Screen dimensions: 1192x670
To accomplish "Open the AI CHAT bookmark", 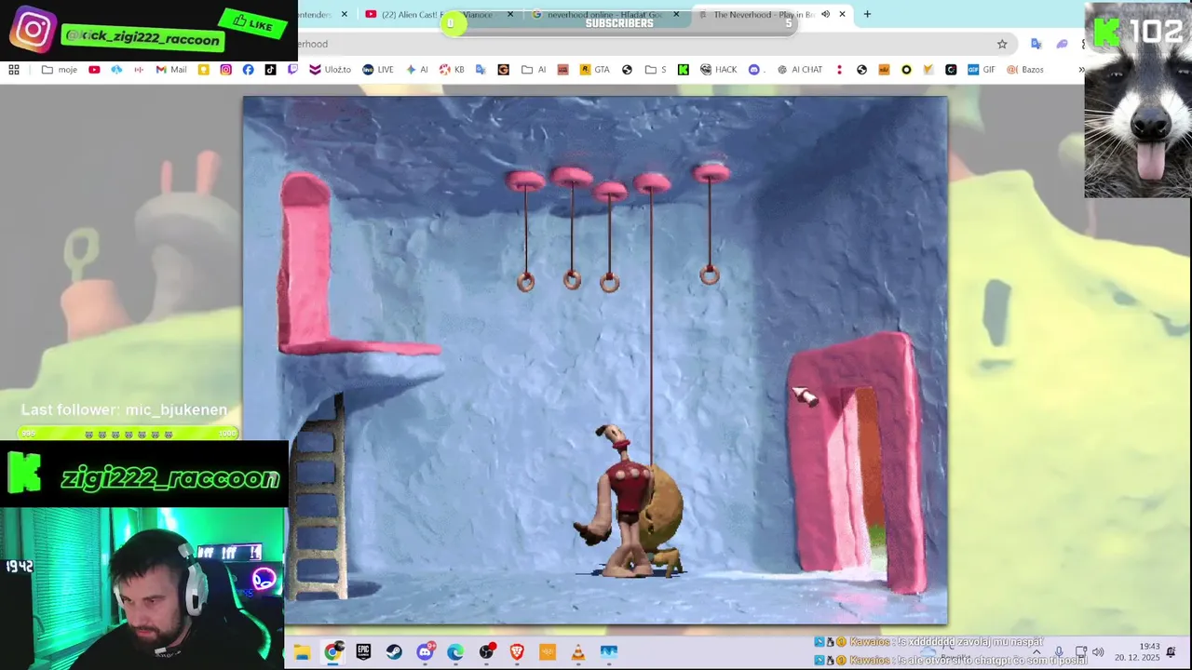I will click(x=800, y=70).
